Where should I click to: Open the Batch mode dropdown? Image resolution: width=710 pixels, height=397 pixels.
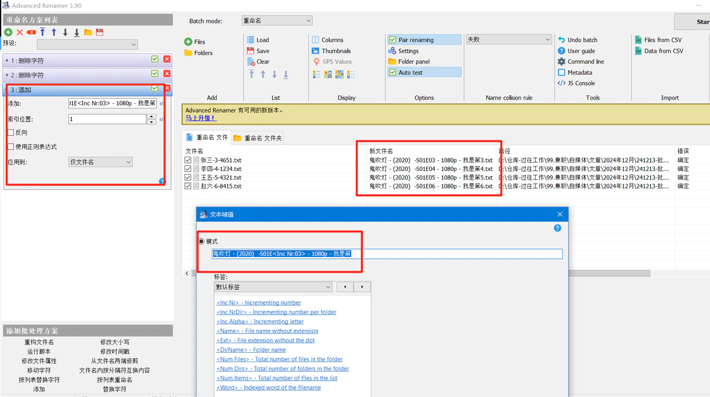tap(277, 21)
